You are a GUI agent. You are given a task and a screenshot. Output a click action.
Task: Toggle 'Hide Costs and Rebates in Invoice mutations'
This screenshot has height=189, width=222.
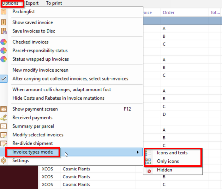[58, 98]
